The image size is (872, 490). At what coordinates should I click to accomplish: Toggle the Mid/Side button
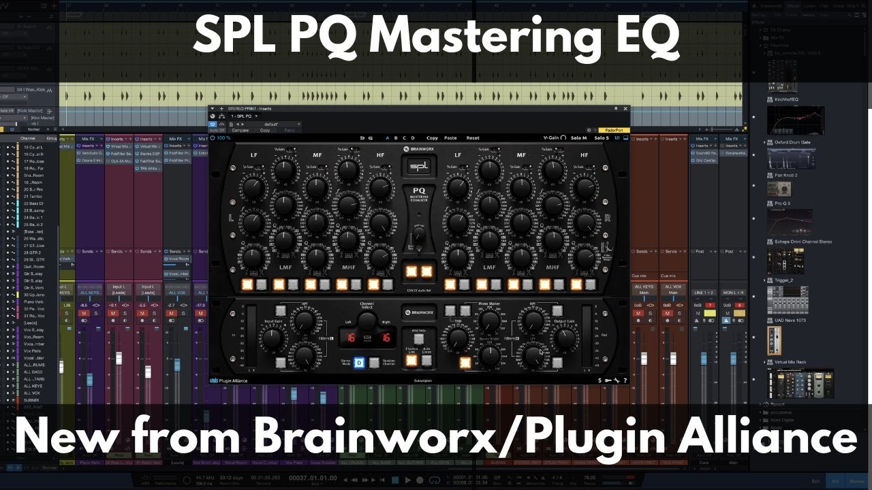[x=419, y=338]
